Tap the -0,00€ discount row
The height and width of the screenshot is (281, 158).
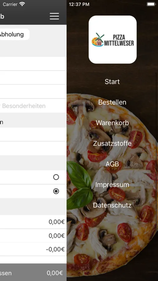coord(33,249)
